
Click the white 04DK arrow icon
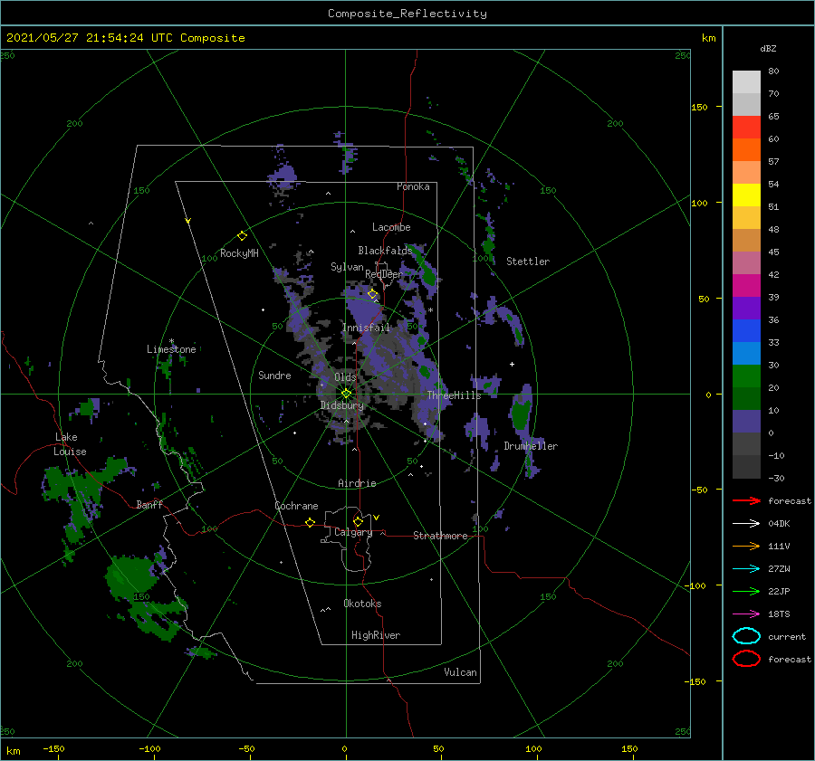click(746, 523)
